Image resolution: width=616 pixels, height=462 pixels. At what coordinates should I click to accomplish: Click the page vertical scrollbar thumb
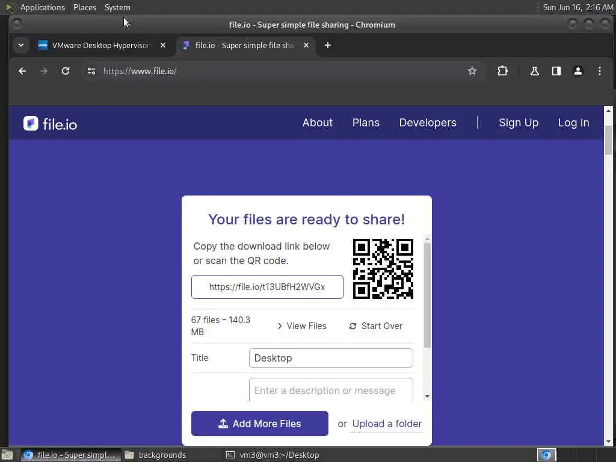pyautogui.click(x=608, y=140)
